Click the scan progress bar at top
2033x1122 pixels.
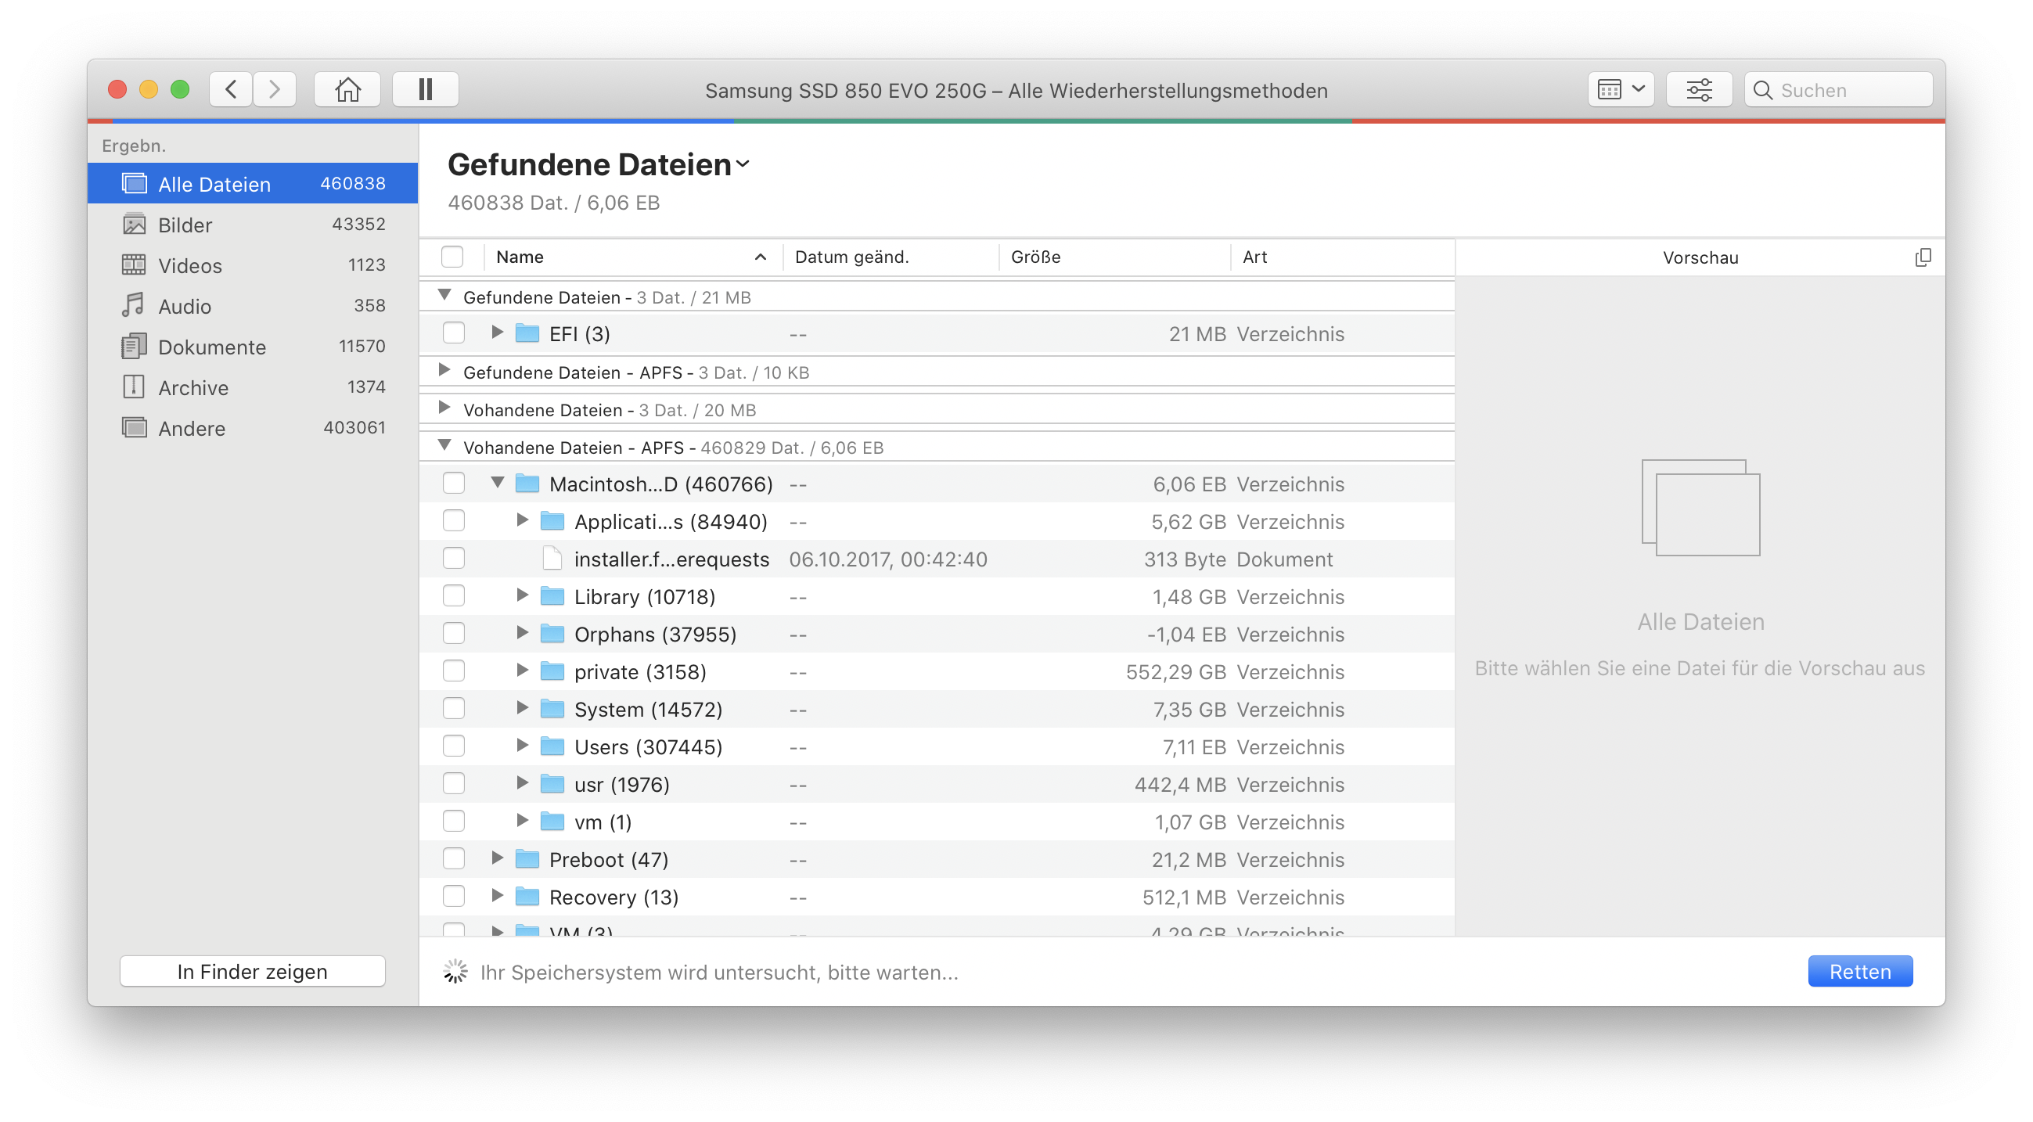[x=1016, y=120]
